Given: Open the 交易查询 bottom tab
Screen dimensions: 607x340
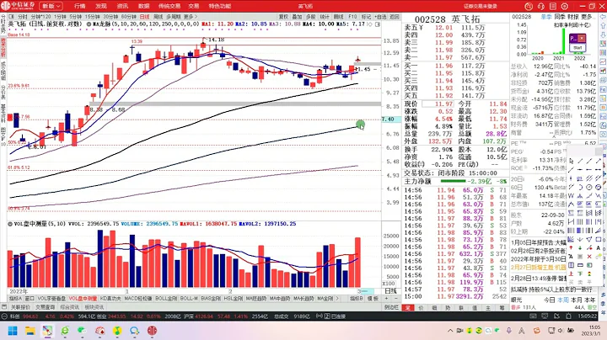Looking at the screenshot, I should click(45, 307).
